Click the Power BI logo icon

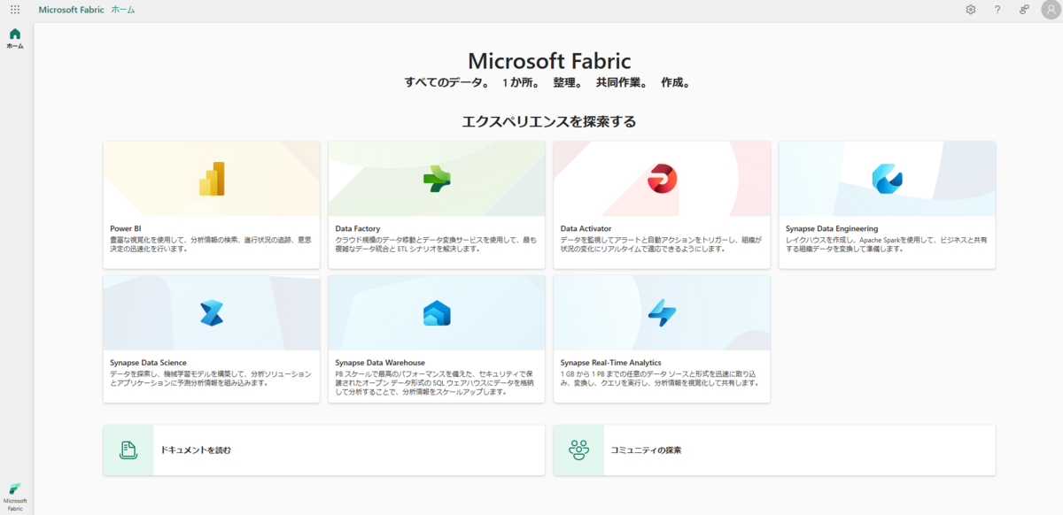click(x=212, y=179)
